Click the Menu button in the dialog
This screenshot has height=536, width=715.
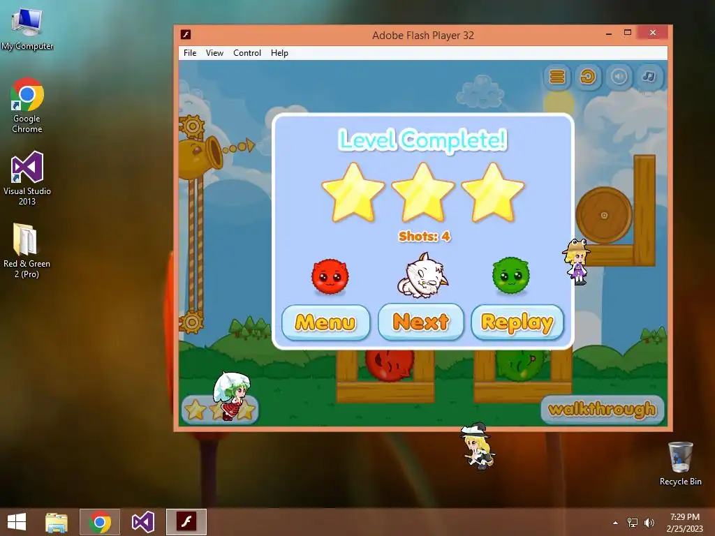point(325,322)
